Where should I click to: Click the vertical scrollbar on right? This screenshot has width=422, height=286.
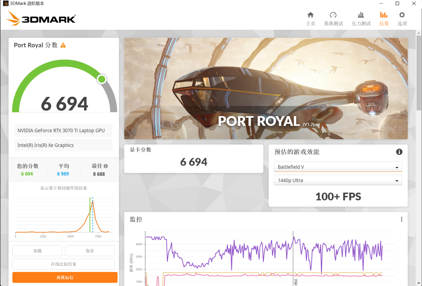pyautogui.click(x=419, y=73)
